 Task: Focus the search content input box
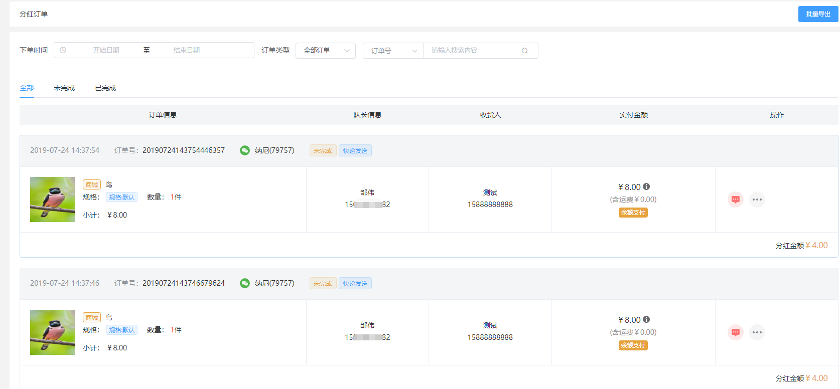click(472, 51)
